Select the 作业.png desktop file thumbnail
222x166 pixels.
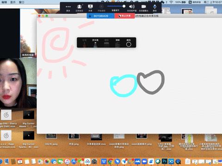coord(74,140)
